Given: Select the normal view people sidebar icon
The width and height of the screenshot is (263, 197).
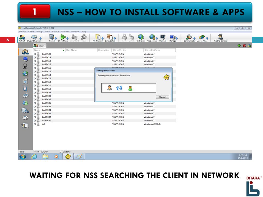Looking at the screenshot, I should 25,52.
